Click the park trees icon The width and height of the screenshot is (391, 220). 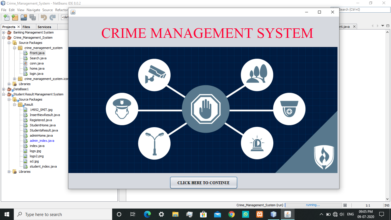tap(257, 75)
